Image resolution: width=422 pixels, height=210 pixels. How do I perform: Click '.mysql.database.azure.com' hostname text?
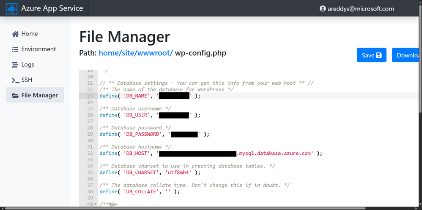274,153
